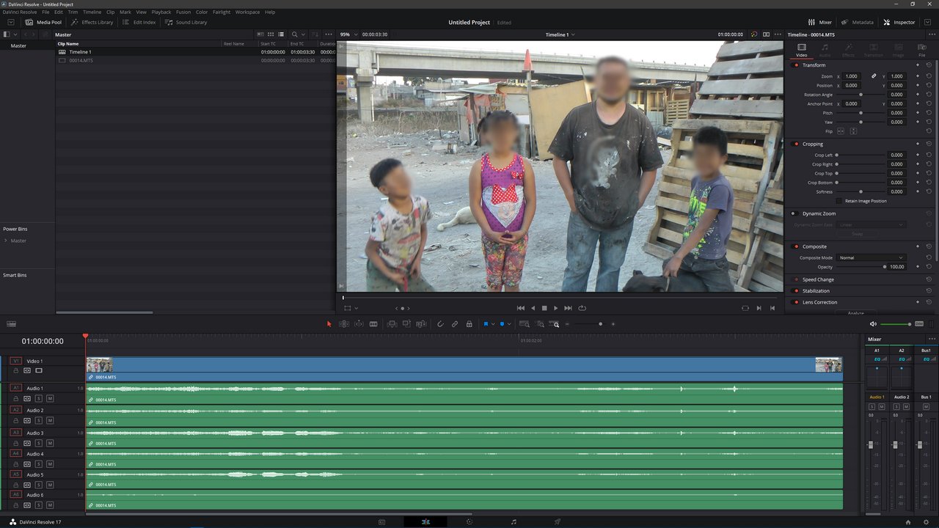Image resolution: width=939 pixels, height=528 pixels.
Task: Click the blue Marker icon
Action: tap(503, 323)
